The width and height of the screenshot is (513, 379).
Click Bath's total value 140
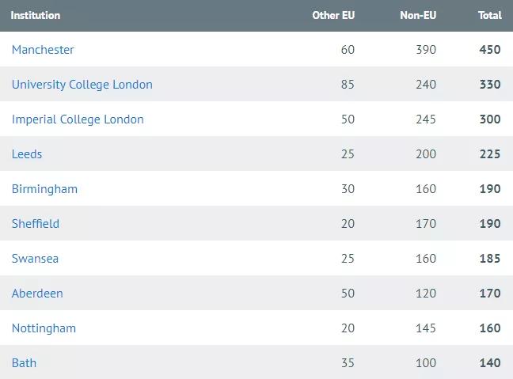(489, 363)
